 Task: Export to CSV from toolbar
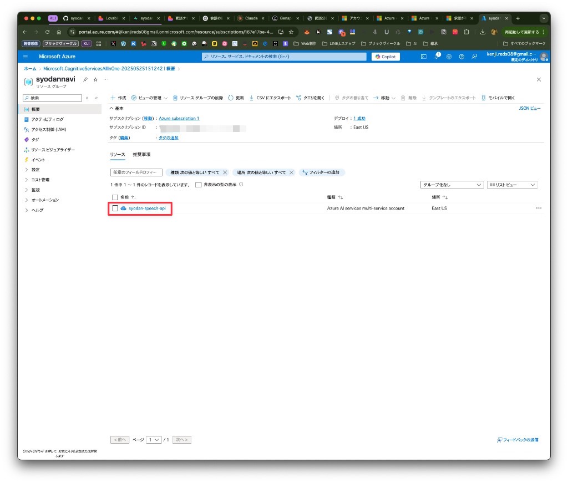tap(270, 98)
